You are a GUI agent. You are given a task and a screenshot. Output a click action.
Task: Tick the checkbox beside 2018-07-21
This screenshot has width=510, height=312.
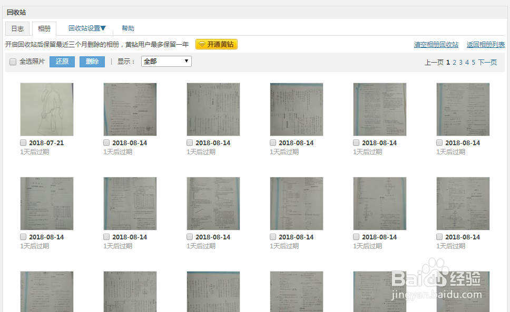pyautogui.click(x=23, y=143)
